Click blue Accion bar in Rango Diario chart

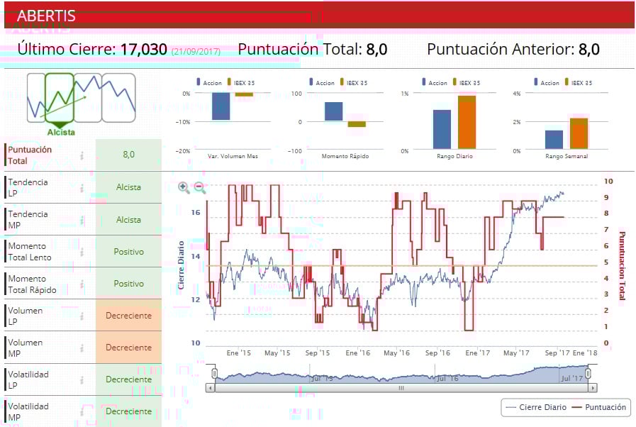(442, 129)
